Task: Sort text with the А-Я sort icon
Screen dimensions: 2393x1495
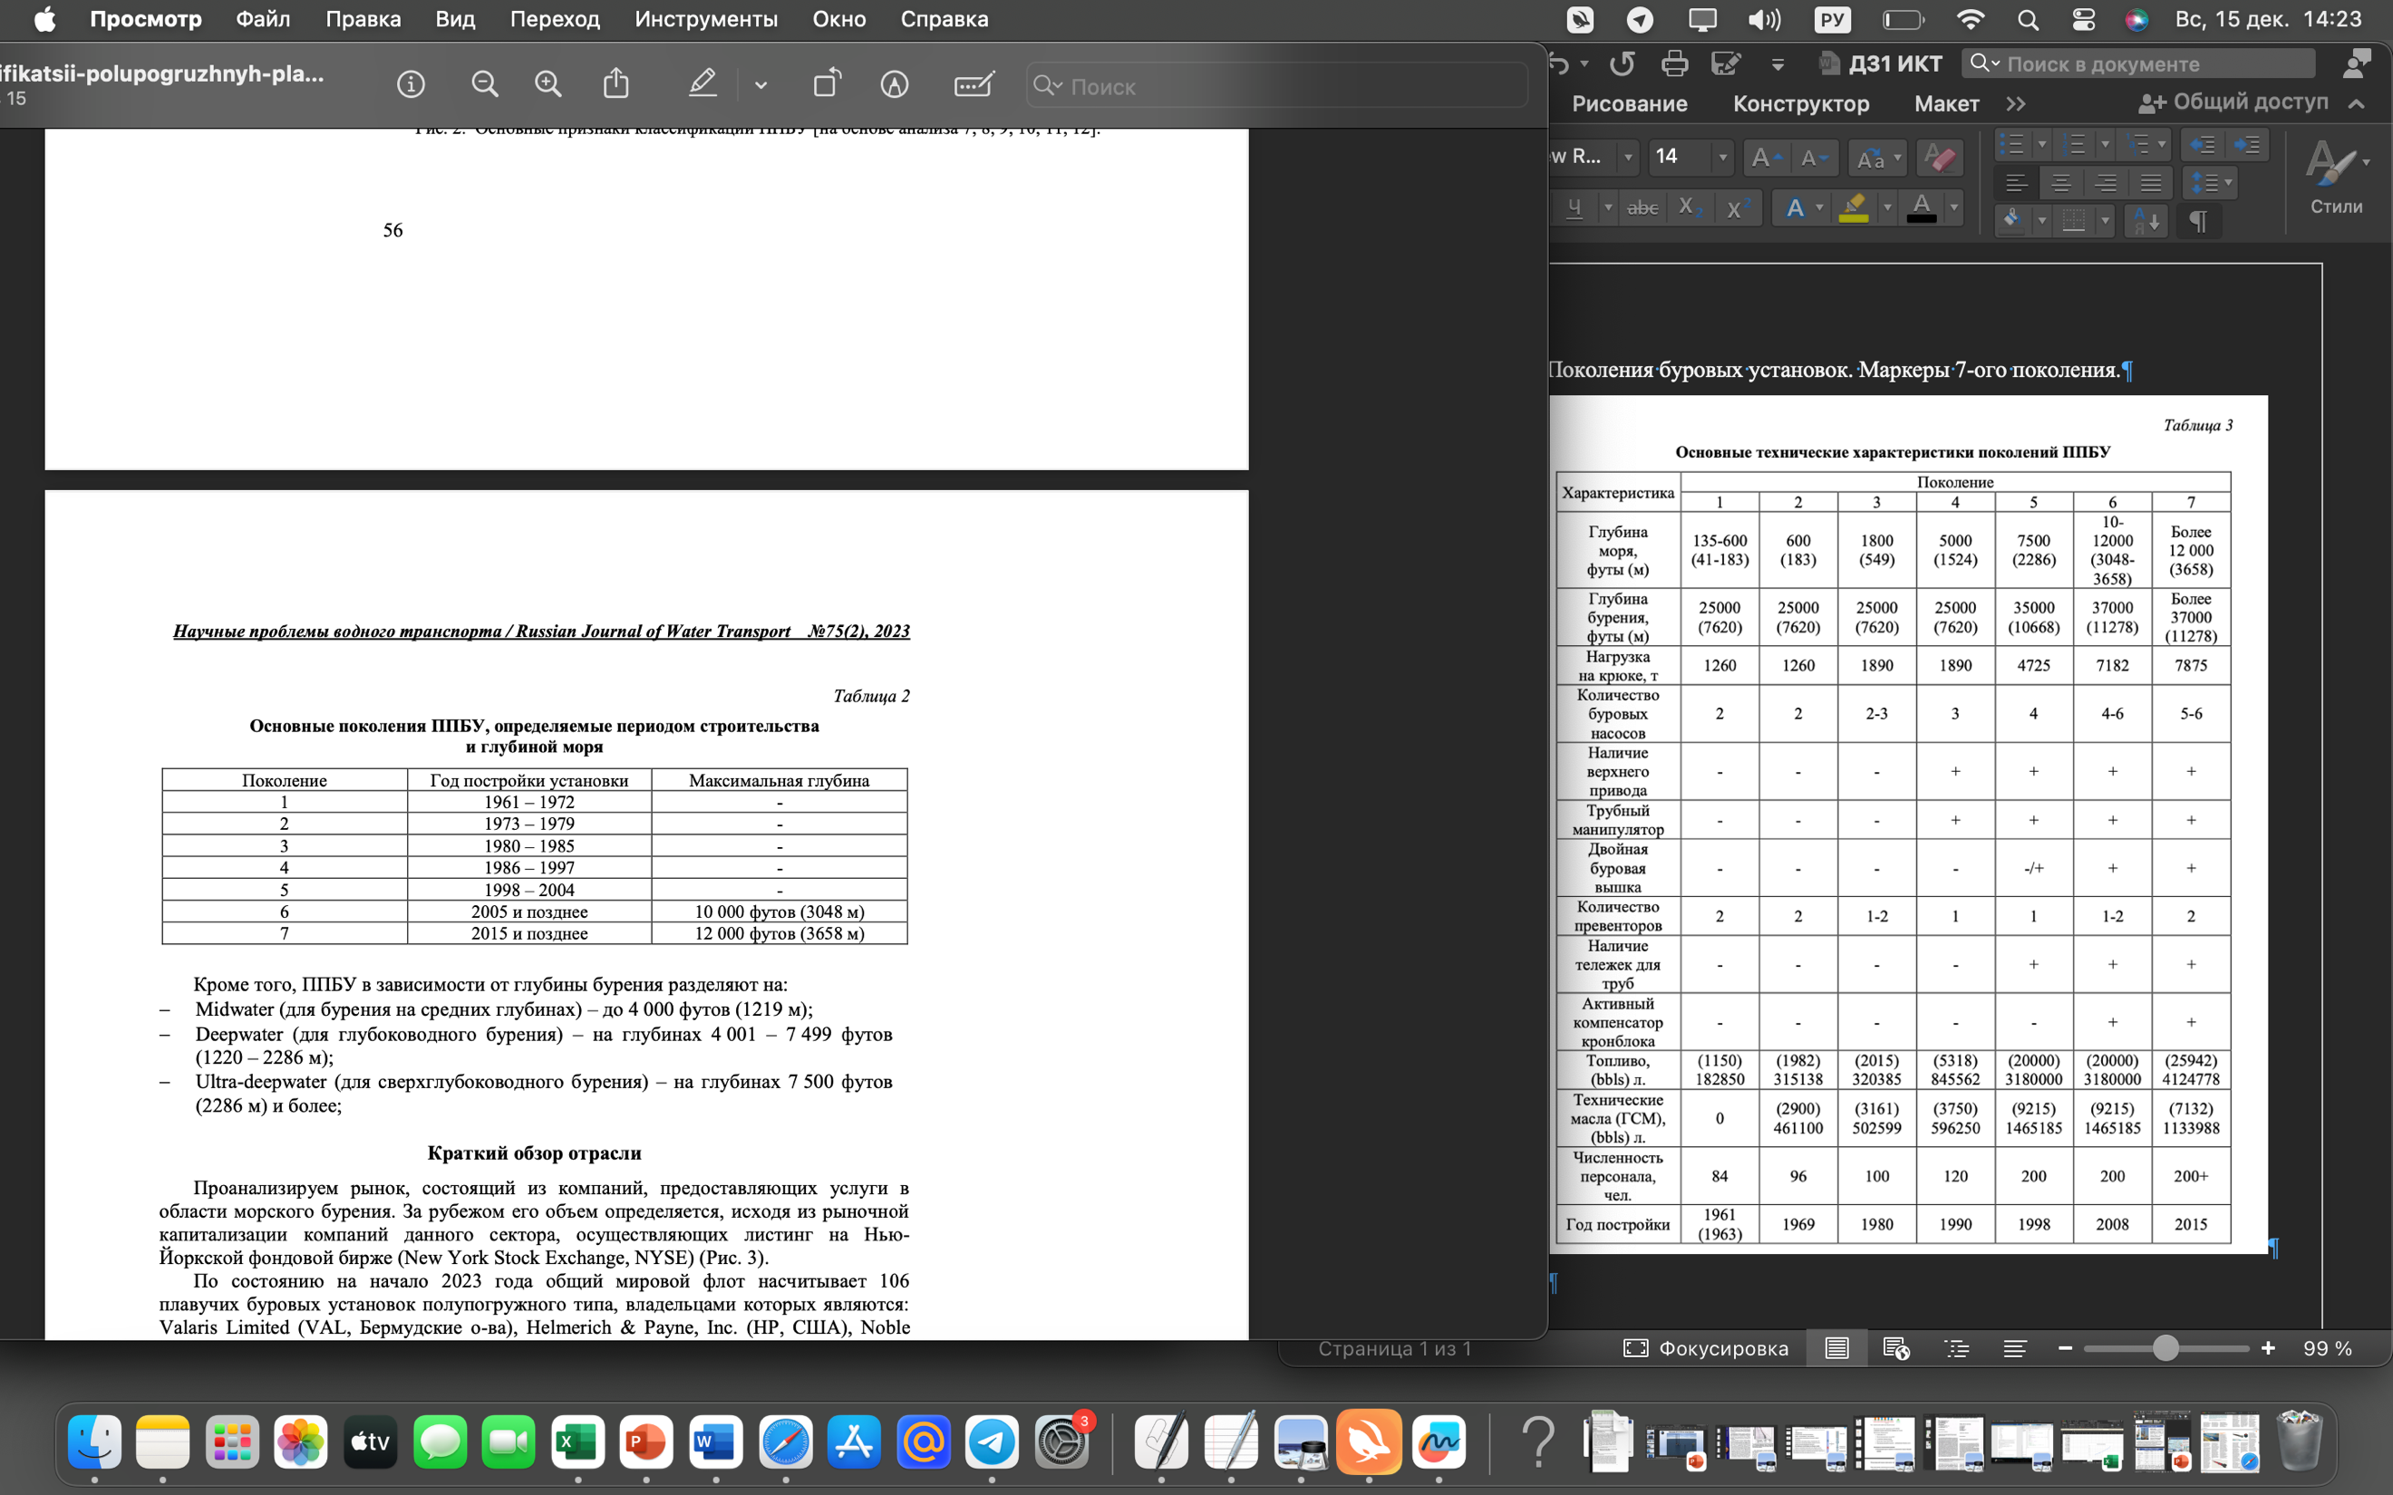Action: pyautogui.click(x=2146, y=219)
